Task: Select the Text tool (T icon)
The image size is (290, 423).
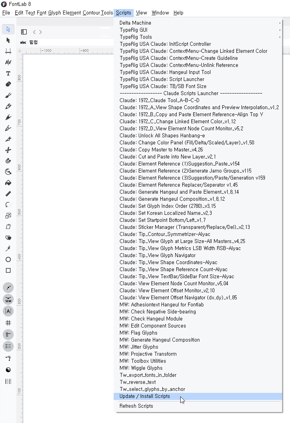Action: (8, 74)
